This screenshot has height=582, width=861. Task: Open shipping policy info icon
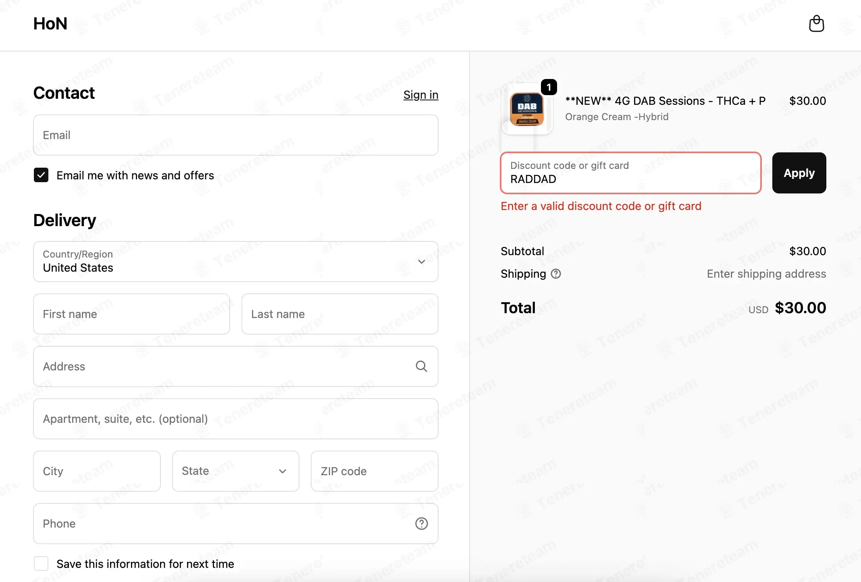click(x=556, y=274)
